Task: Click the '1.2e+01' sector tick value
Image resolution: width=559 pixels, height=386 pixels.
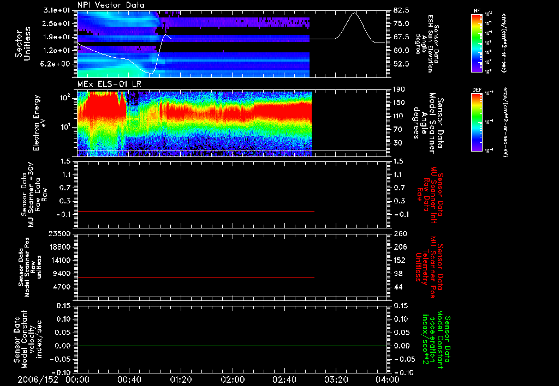Action: point(57,51)
